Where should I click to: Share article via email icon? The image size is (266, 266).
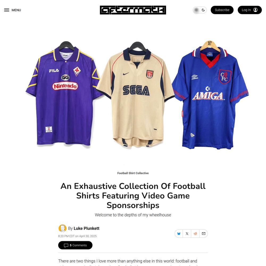click(203, 234)
